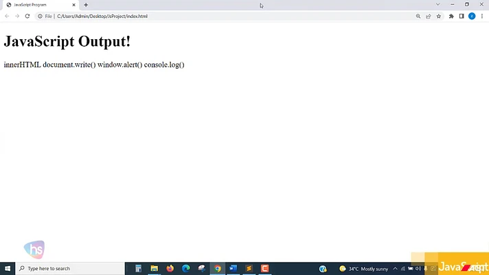
Task: Expand the tab search chevron
Action: 438,4
